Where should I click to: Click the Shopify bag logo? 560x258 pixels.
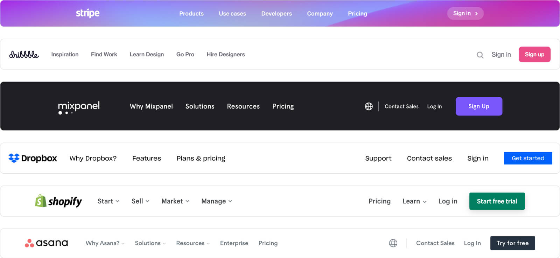point(41,201)
